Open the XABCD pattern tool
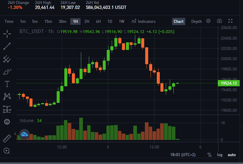Image resolution: width=243 pixels, height=164 pixels. (7, 97)
